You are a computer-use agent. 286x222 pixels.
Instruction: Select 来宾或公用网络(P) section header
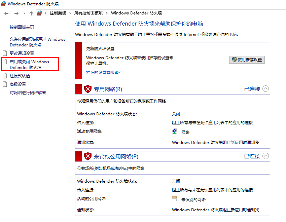click(x=116, y=156)
